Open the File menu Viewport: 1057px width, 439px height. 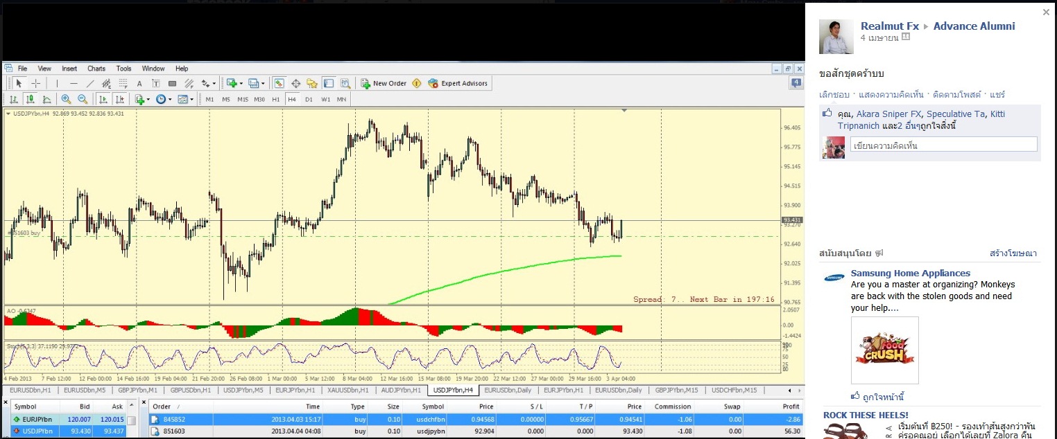tap(23, 69)
